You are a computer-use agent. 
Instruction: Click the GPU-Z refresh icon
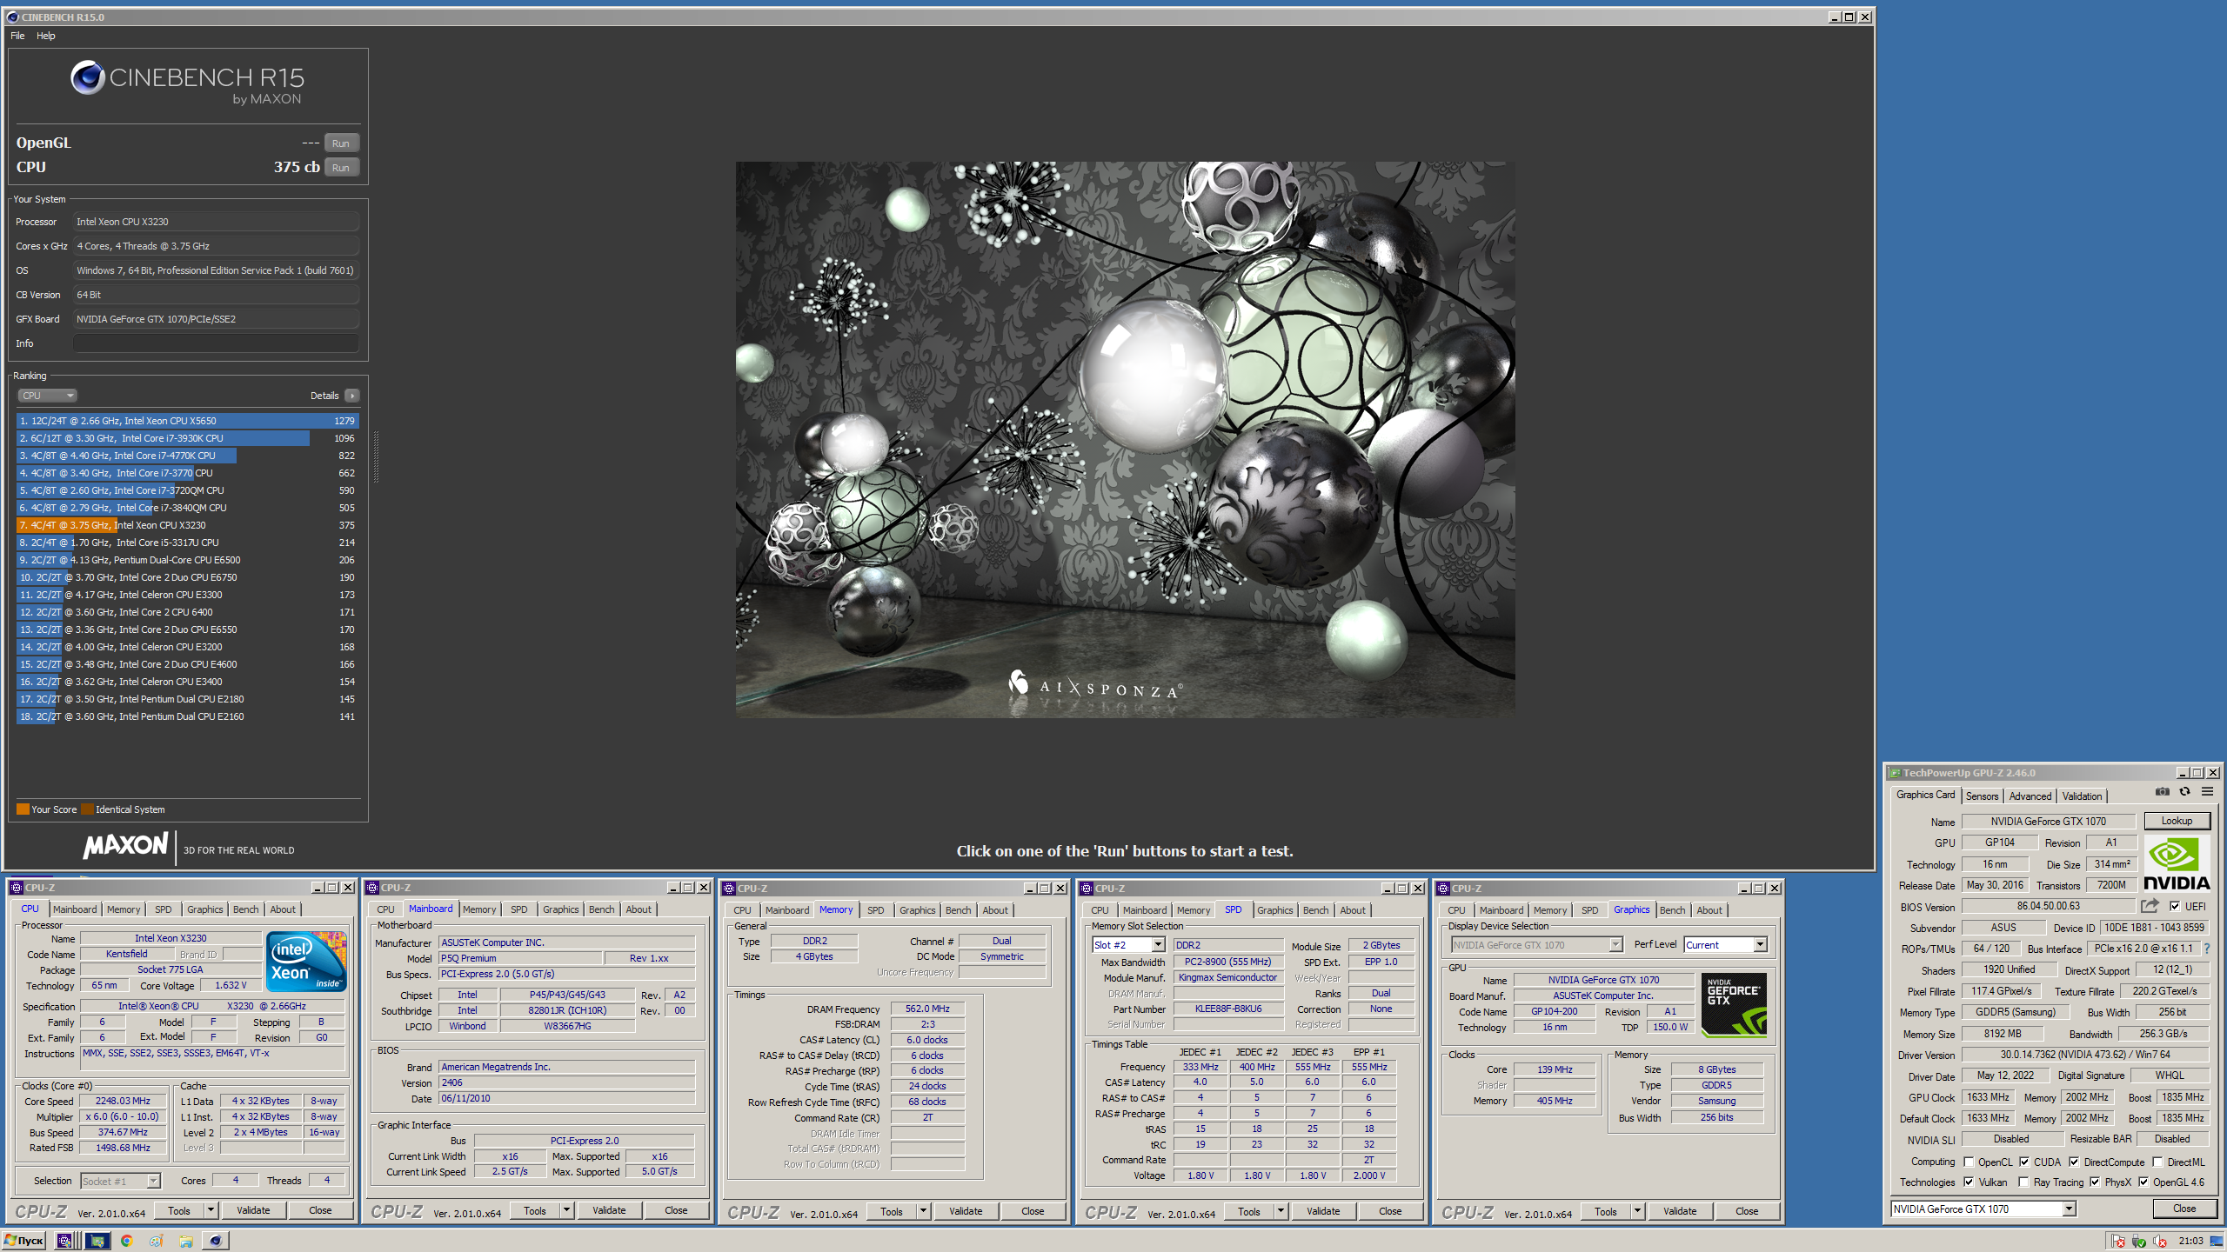pyautogui.click(x=2184, y=791)
